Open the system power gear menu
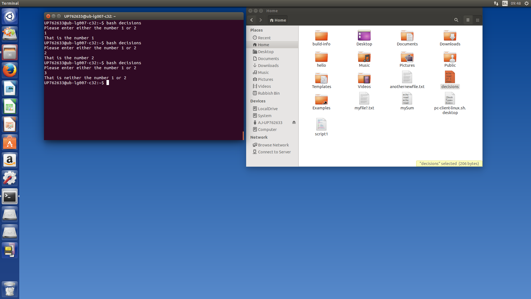The image size is (531, 299). [x=527, y=3]
